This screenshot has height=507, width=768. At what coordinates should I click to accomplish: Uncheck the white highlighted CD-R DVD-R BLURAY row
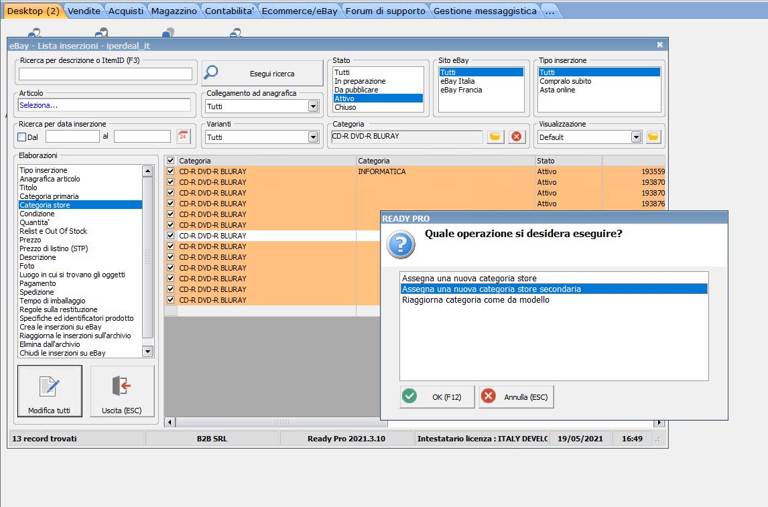point(170,235)
